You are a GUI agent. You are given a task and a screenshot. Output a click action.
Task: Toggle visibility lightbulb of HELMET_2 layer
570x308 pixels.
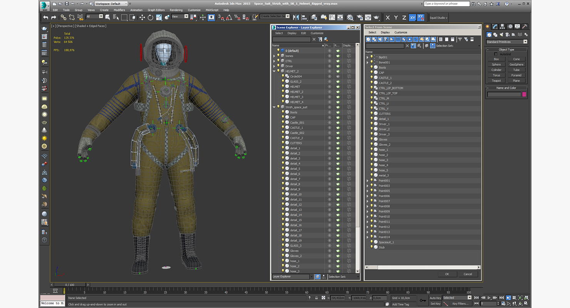tap(278, 71)
